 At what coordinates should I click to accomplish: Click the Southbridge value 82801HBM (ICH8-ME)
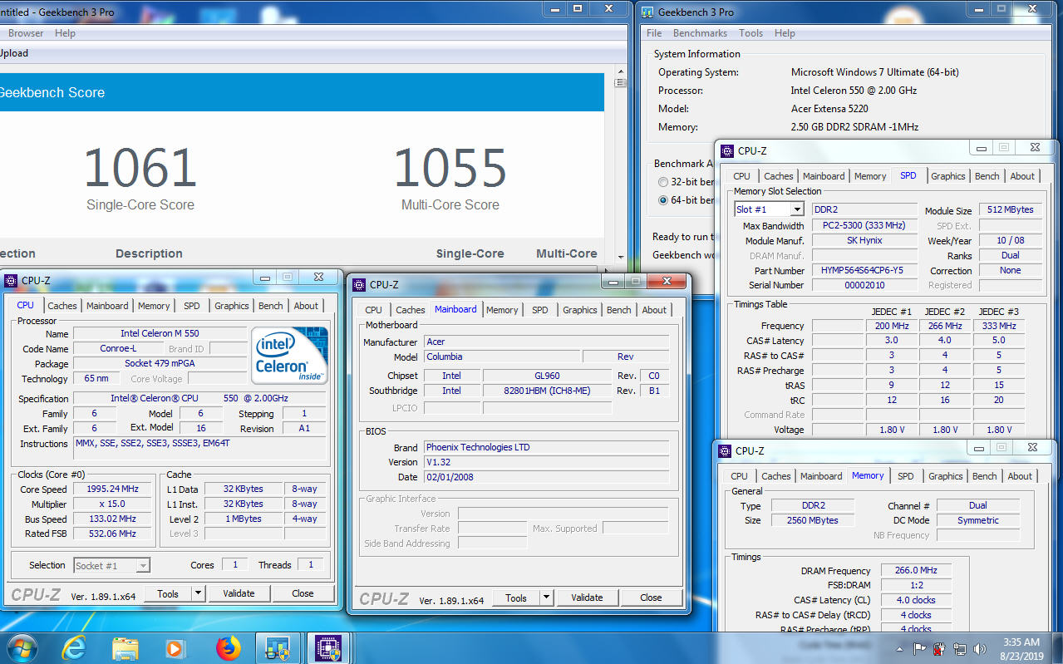(547, 391)
